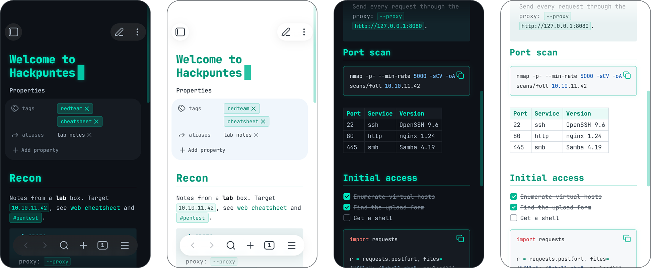This screenshot has height=268, width=651.
Task: Copy import requests code in dark third phone
Action: coord(460,239)
